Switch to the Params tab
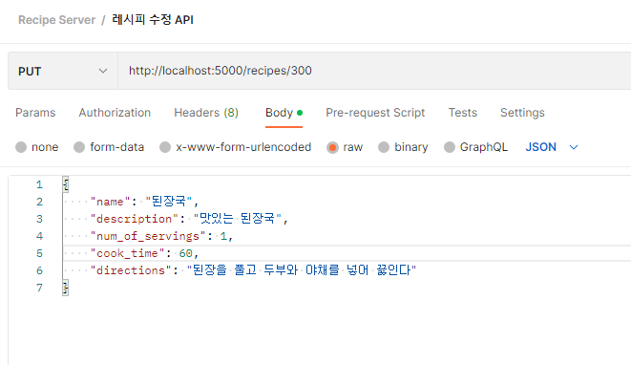Image resolution: width=631 pixels, height=365 pixels. pos(35,113)
